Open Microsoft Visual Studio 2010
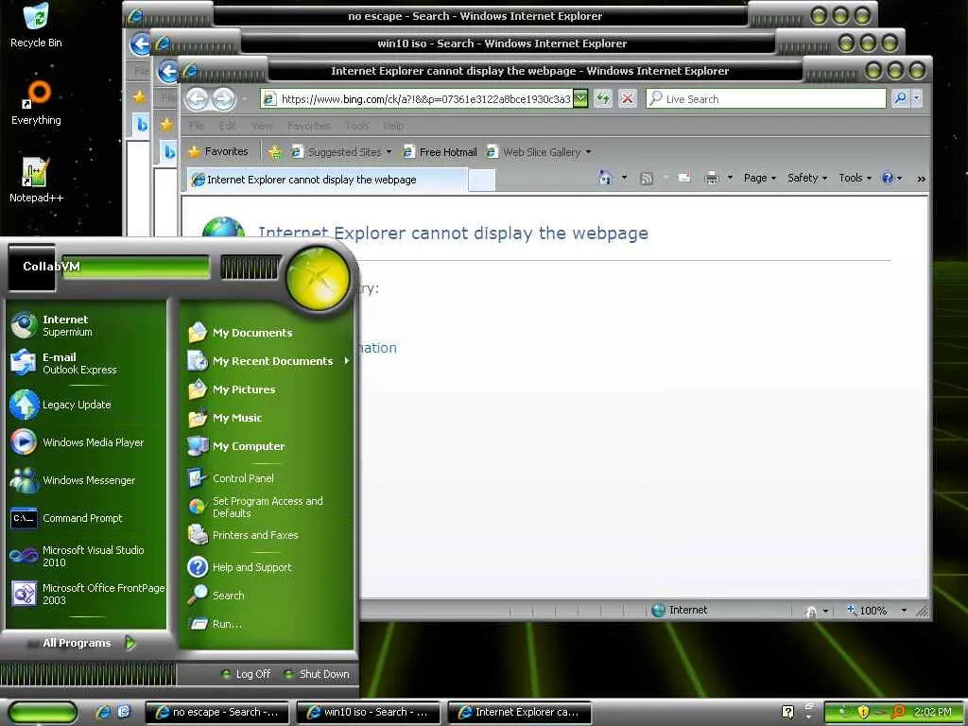This screenshot has width=968, height=726. point(86,556)
